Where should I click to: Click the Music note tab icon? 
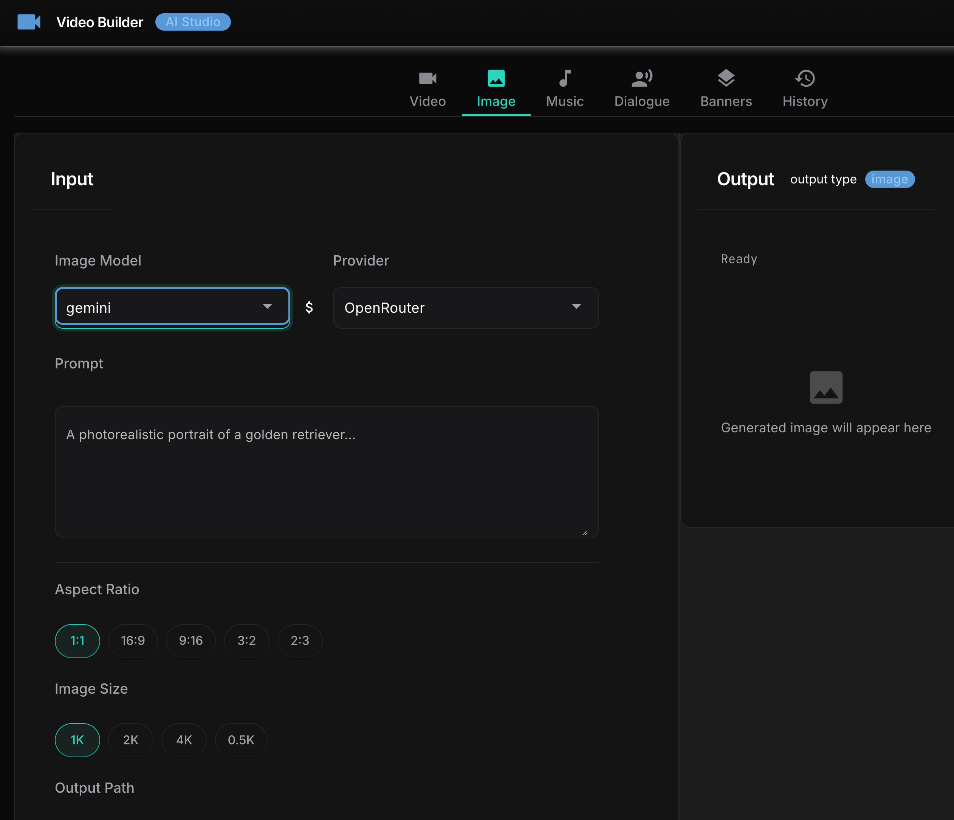(564, 78)
